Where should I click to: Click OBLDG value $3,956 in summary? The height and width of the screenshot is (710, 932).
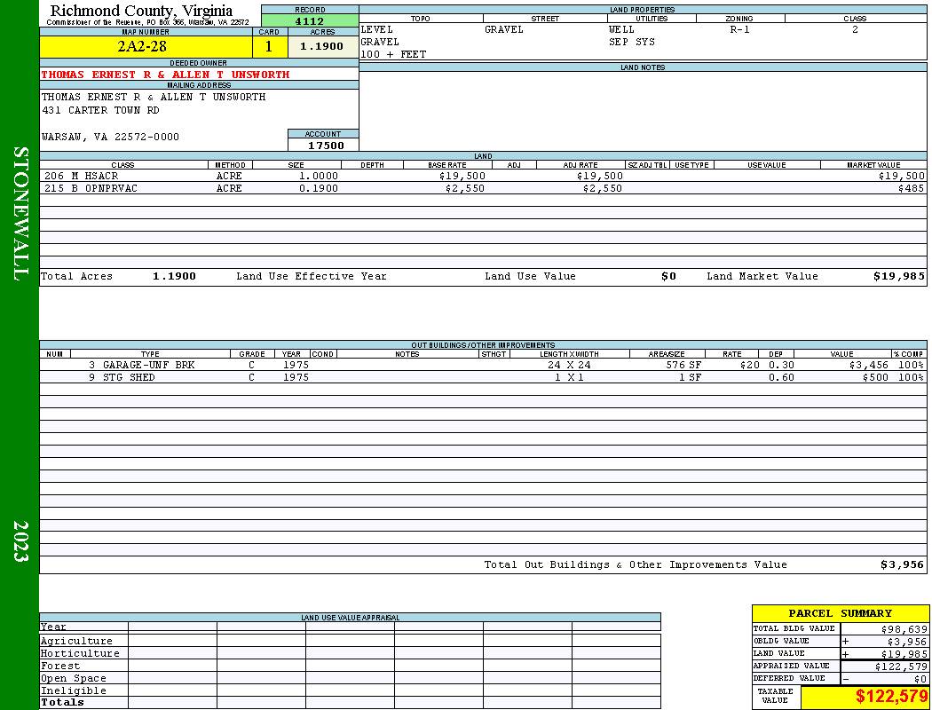tap(907, 642)
